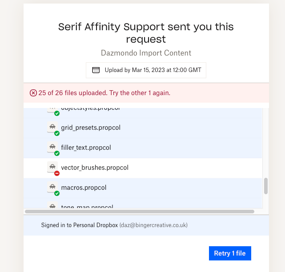
Task: Click the macros.propcol file icon
Action: click(52, 187)
